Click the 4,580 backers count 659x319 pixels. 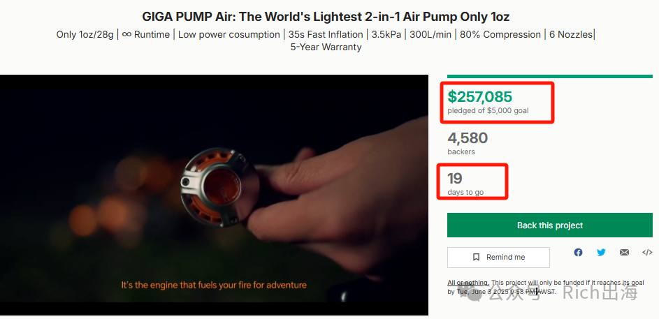click(468, 138)
